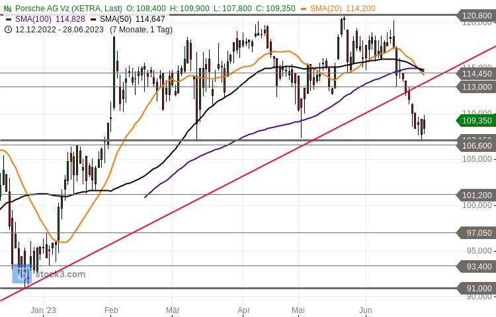Screen dimensions: 496x317
Task: Click the H: 109,900 high value
Action: pyautogui.click(x=190, y=9)
